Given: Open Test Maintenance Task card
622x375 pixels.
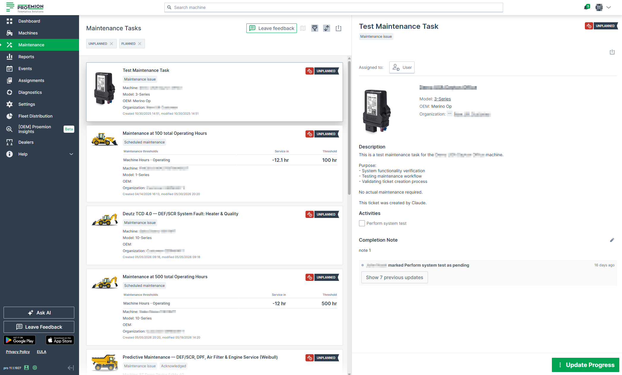Looking at the screenshot, I should [214, 92].
